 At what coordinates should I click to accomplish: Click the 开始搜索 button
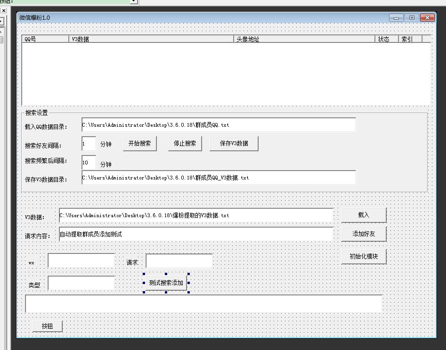point(140,143)
